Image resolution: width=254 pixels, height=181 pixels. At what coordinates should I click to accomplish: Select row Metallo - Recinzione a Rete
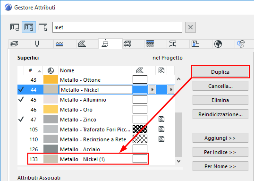coord(96,139)
